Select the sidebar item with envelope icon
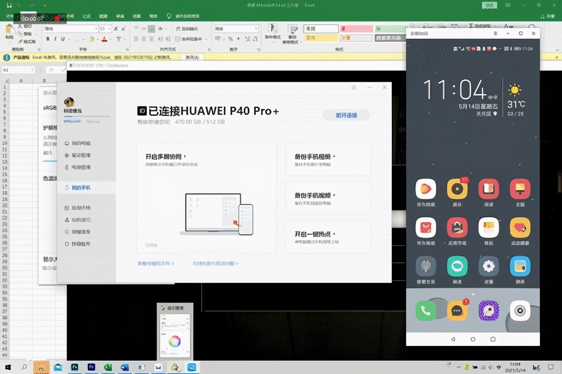This screenshot has height=374, width=562. (86, 208)
